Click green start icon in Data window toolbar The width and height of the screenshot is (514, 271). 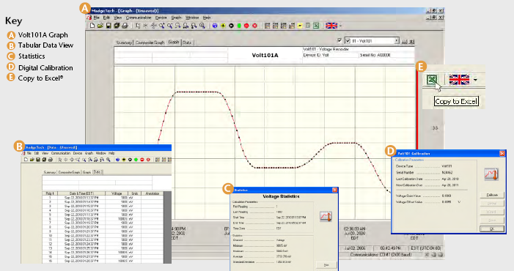(x=136, y=160)
